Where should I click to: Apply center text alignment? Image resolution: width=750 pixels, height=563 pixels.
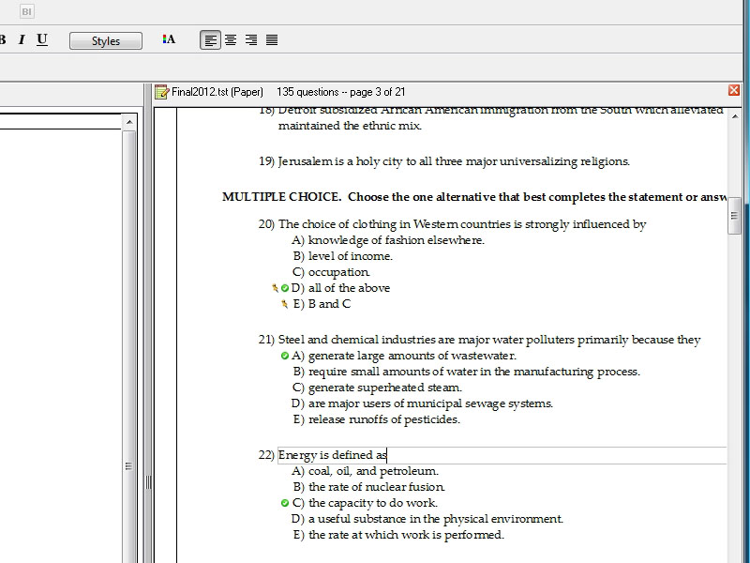[x=231, y=39]
